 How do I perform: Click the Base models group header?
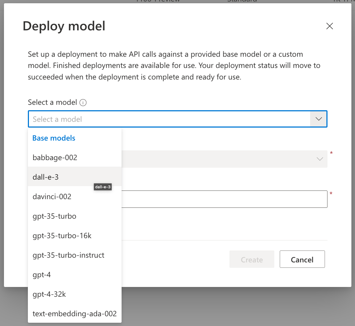coord(54,138)
